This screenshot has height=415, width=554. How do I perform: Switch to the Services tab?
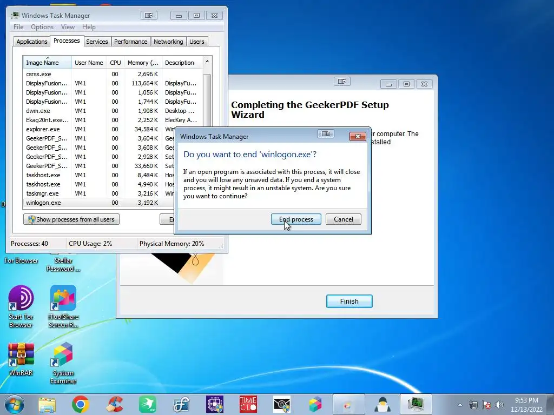[97, 42]
